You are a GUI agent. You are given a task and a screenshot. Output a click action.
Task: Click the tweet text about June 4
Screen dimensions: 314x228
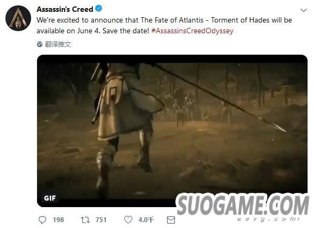pos(164,25)
